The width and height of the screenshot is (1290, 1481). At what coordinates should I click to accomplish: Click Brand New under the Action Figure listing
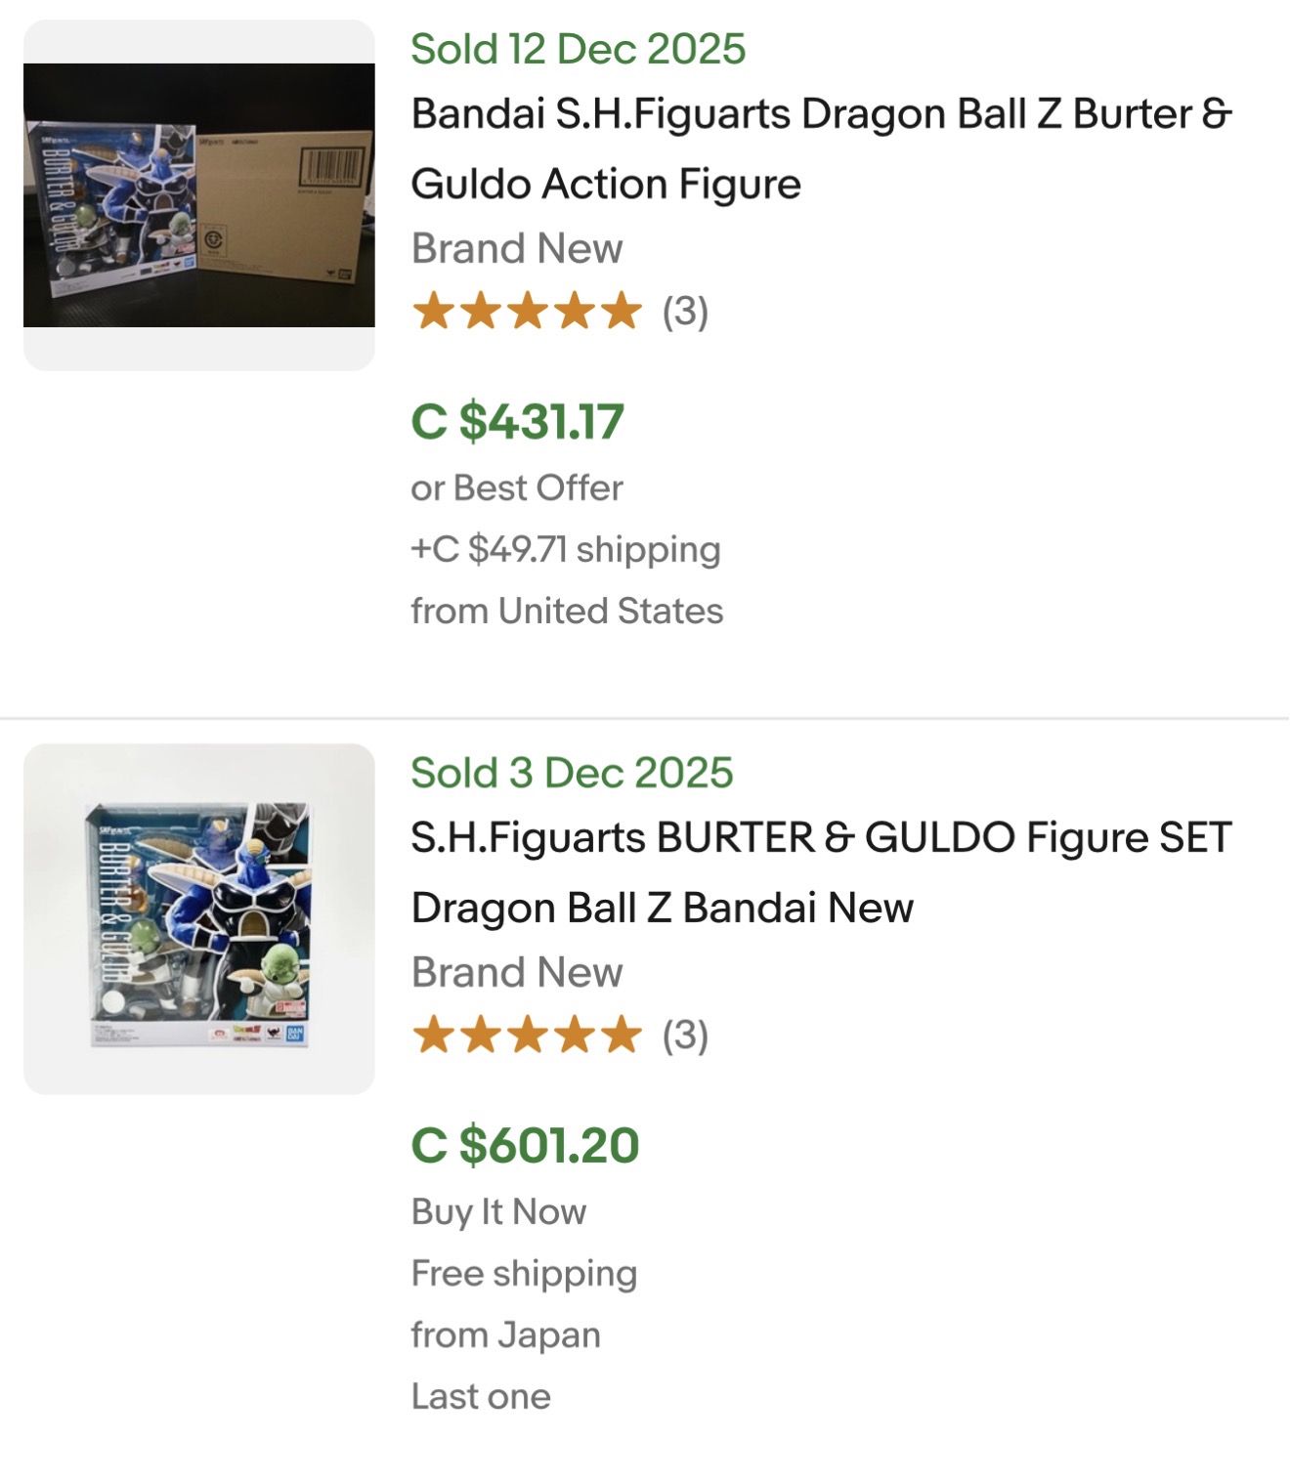516,248
